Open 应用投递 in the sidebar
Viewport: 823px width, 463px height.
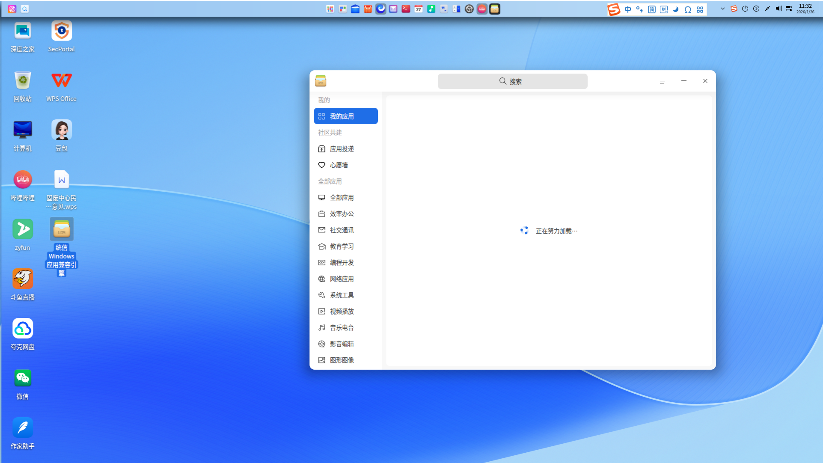coord(342,149)
